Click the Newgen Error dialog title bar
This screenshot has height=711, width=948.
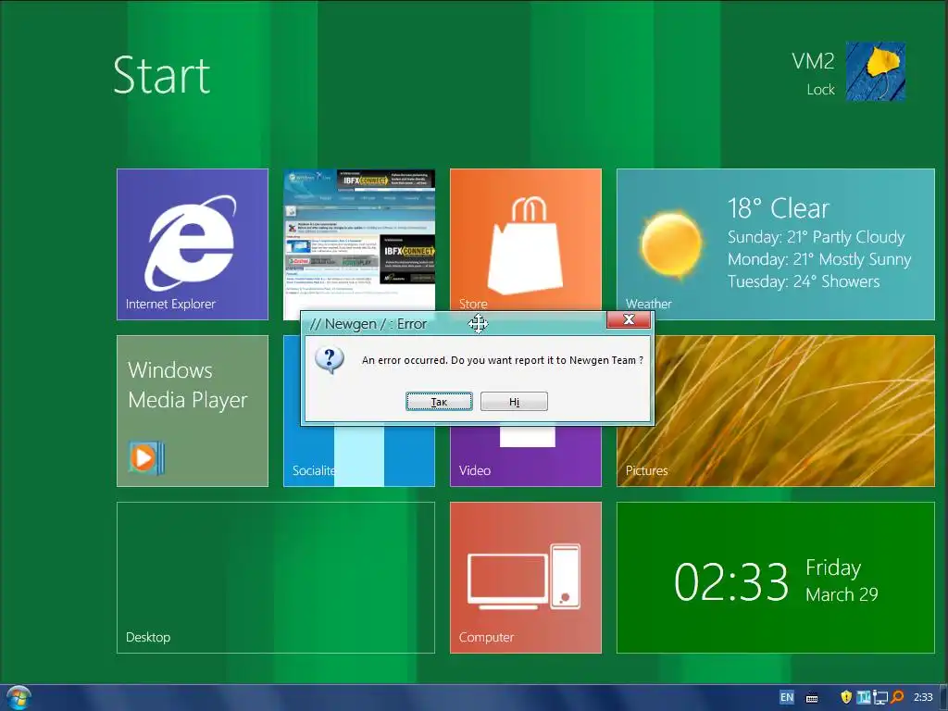coord(454,324)
